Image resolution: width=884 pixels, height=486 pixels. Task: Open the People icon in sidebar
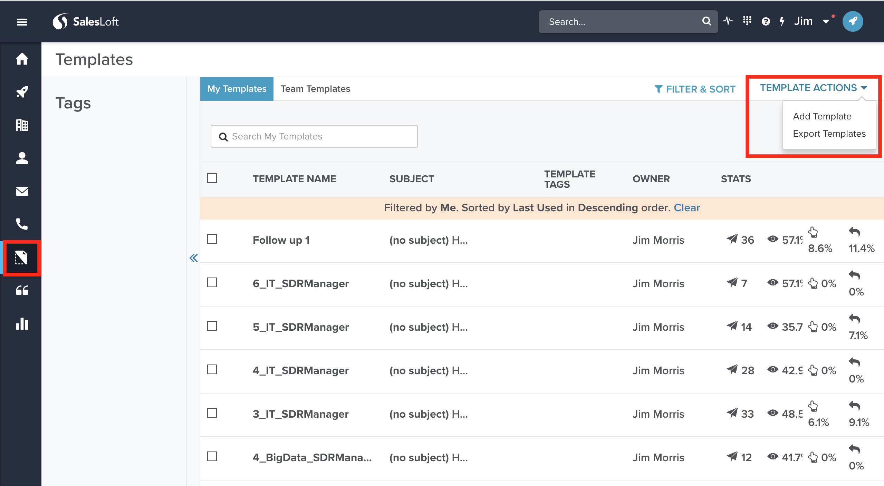(x=22, y=158)
